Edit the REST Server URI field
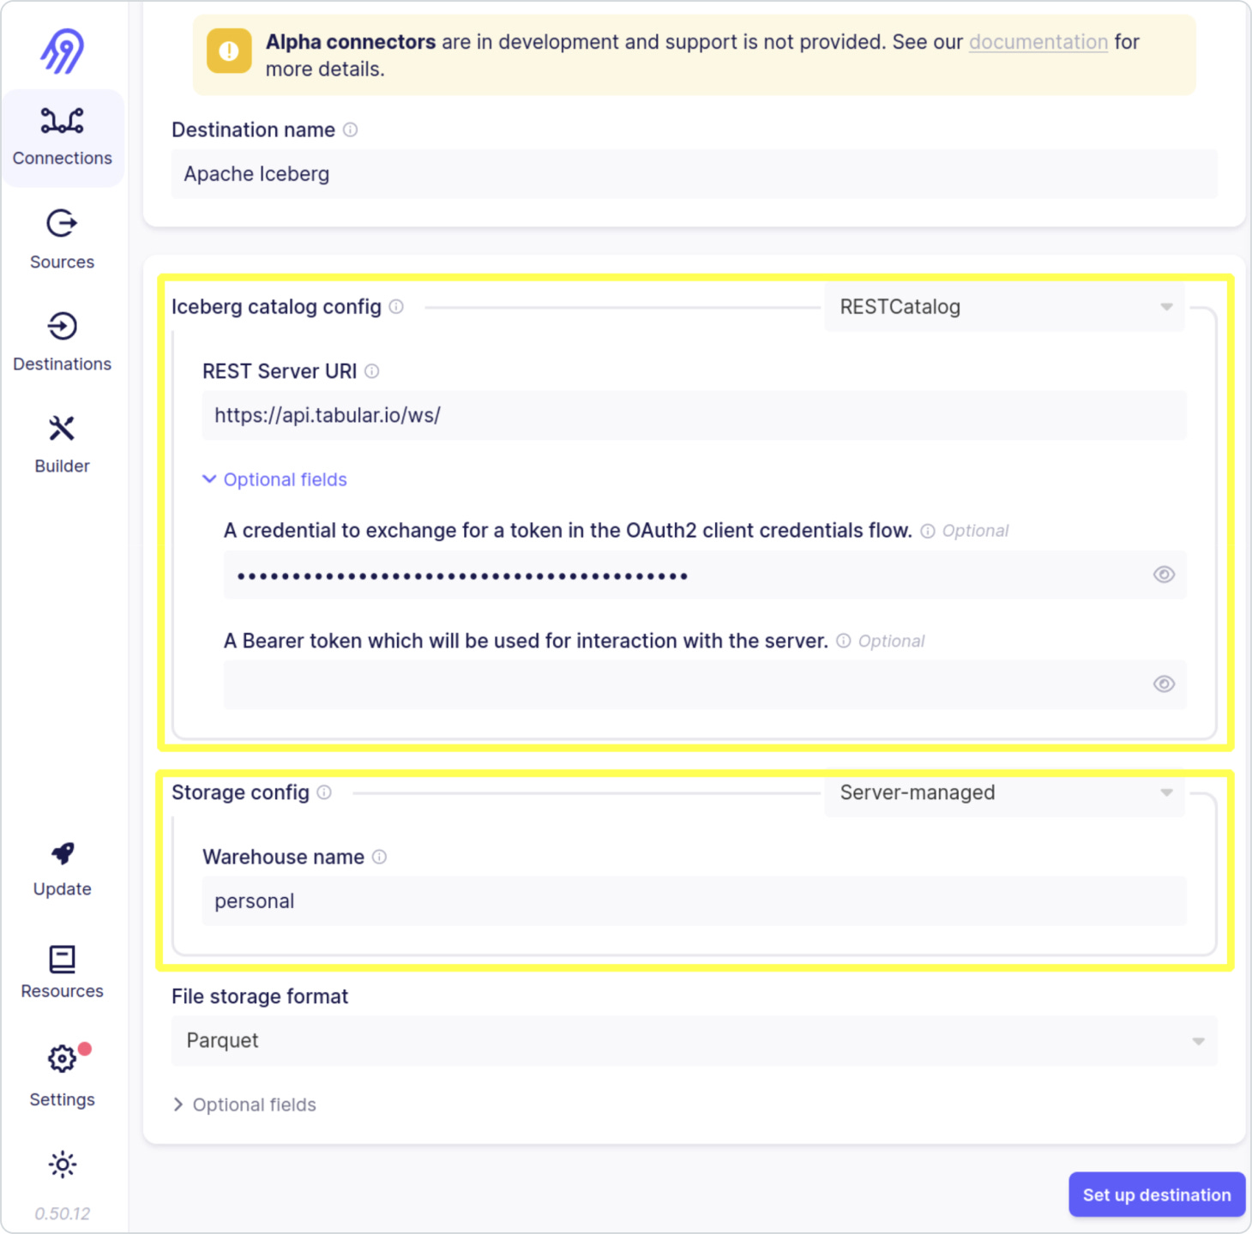This screenshot has height=1234, width=1252. click(694, 415)
